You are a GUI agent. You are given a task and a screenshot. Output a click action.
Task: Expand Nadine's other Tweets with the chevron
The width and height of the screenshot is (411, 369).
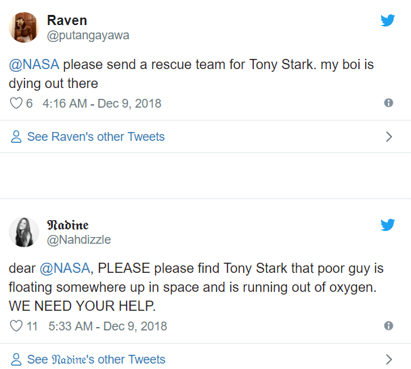tap(389, 360)
